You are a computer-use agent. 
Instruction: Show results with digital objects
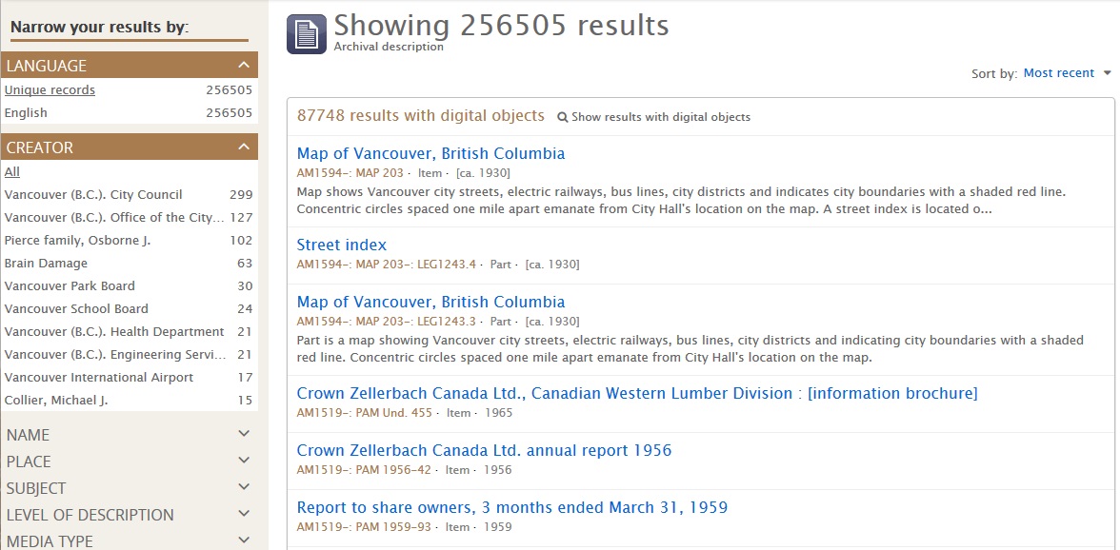[661, 117]
